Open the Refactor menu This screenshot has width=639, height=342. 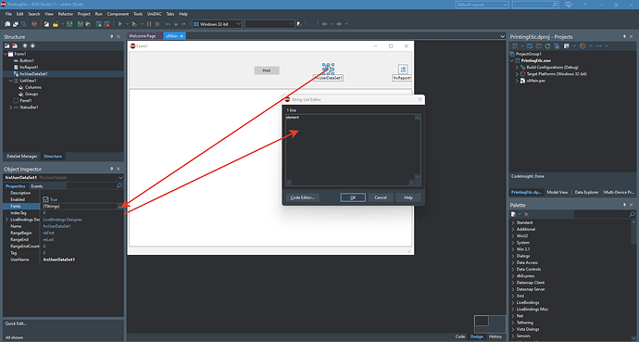pos(65,14)
